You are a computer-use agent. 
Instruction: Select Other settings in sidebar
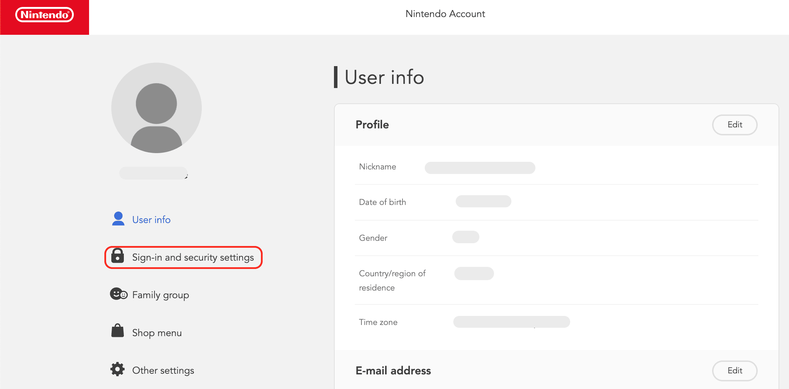tap(163, 371)
